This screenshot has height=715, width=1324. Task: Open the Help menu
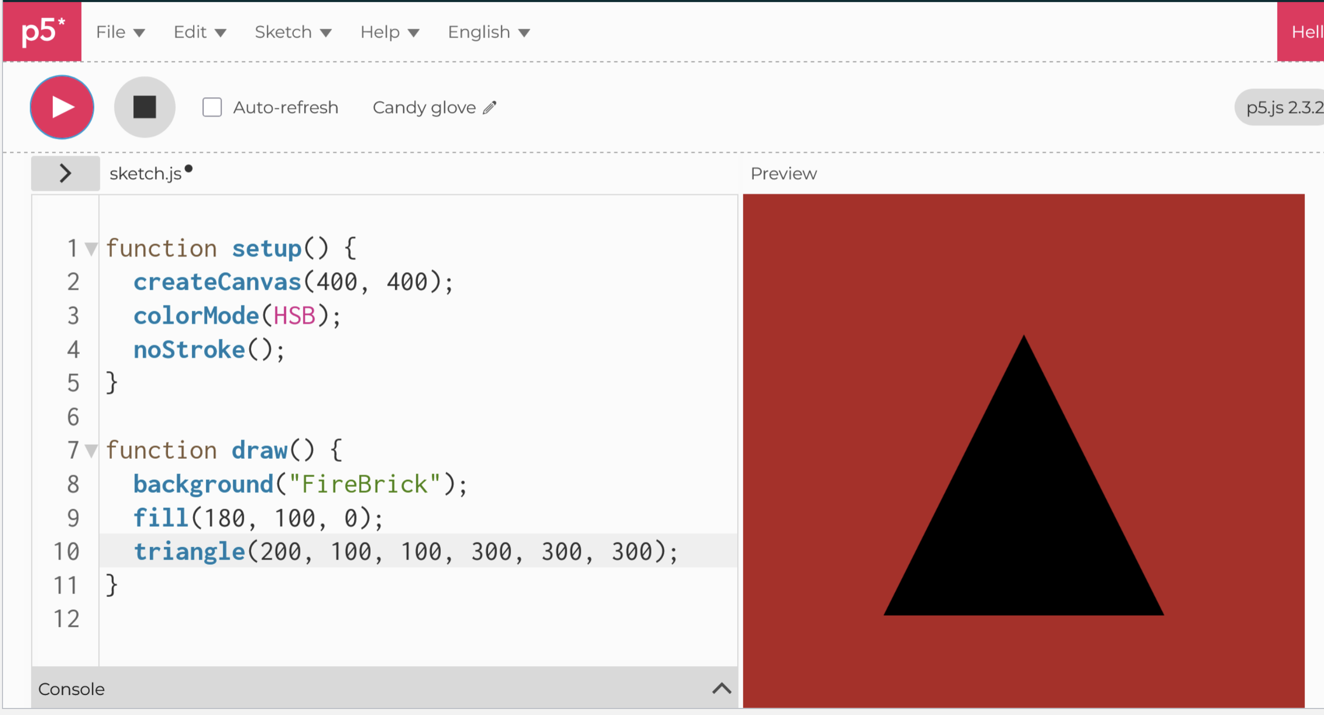tap(390, 32)
